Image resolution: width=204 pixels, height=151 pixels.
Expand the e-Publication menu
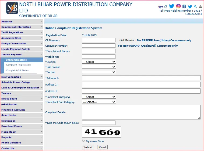(x=22, y=104)
